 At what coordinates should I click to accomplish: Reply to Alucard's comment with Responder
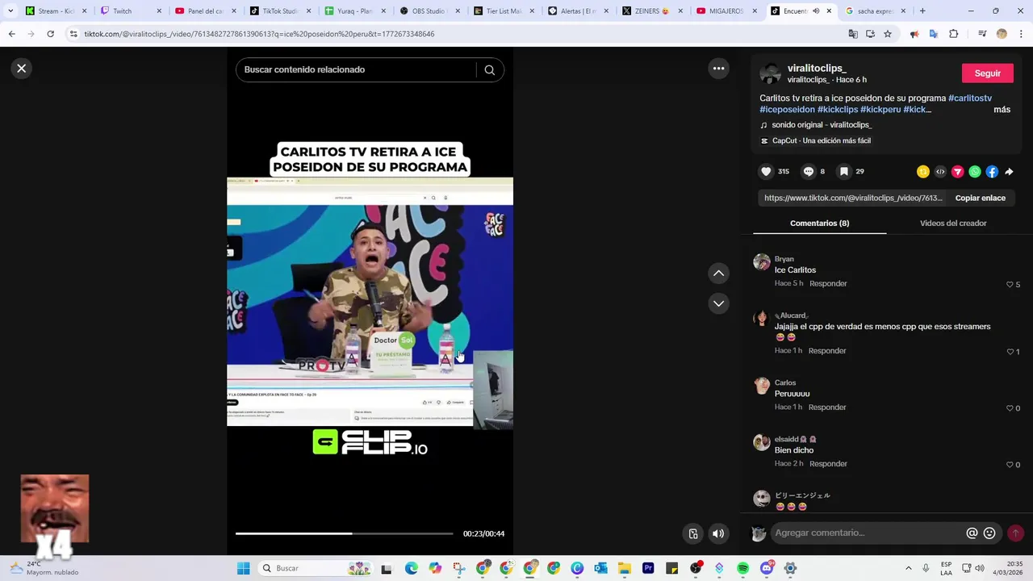[x=827, y=351]
